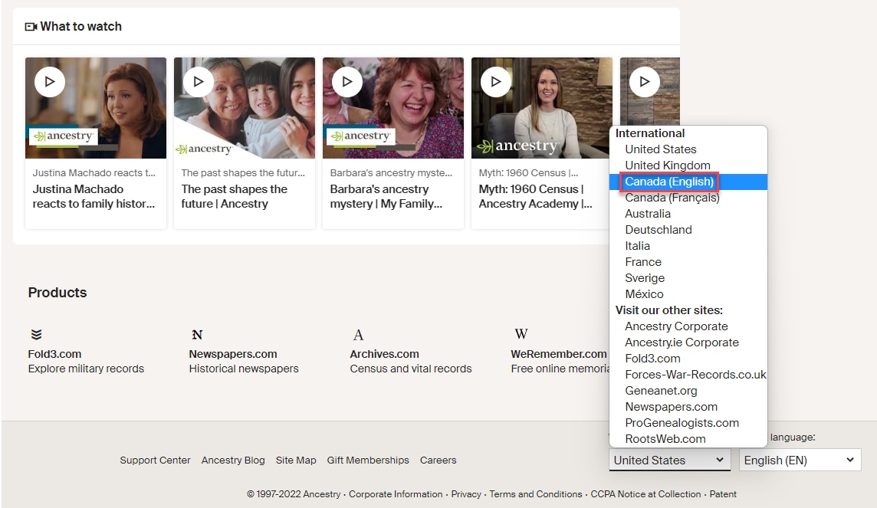Play the Justina Machado reaction video
The image size is (877, 508).
[x=49, y=81]
